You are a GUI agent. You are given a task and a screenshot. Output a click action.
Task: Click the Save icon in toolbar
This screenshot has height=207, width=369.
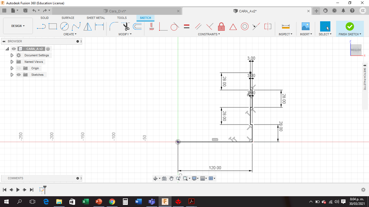[x=25, y=11]
